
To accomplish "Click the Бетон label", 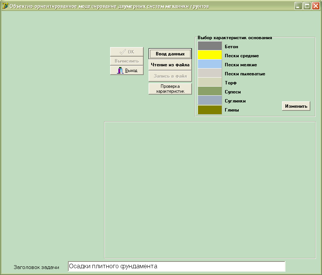I will pos(232,47).
